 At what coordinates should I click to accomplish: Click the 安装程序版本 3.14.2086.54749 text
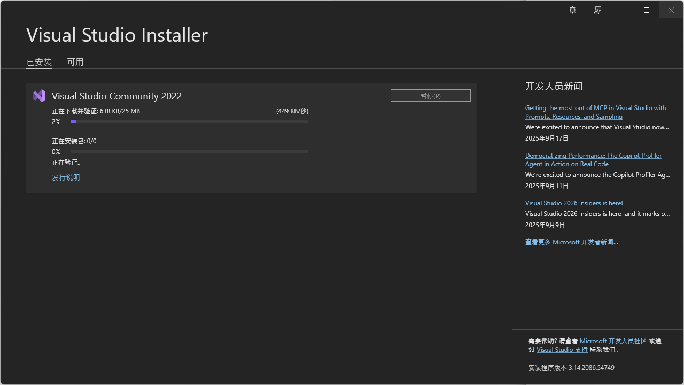click(571, 368)
